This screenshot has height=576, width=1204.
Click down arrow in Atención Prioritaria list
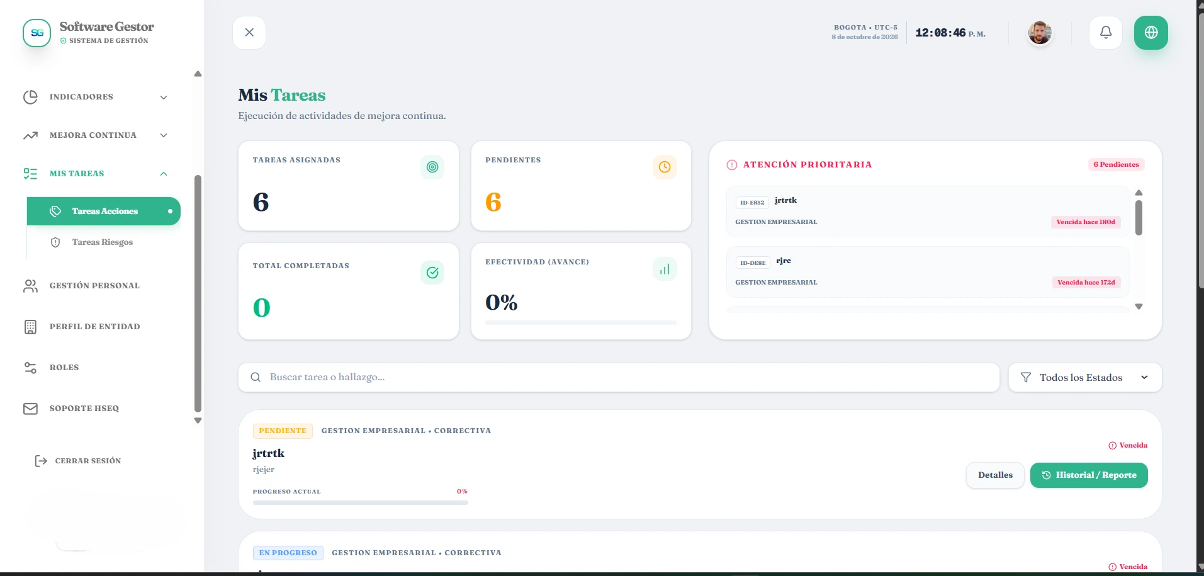[1139, 307]
